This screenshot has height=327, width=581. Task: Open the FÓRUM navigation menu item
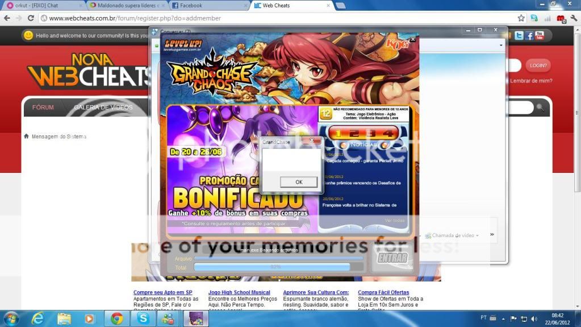pyautogui.click(x=43, y=107)
